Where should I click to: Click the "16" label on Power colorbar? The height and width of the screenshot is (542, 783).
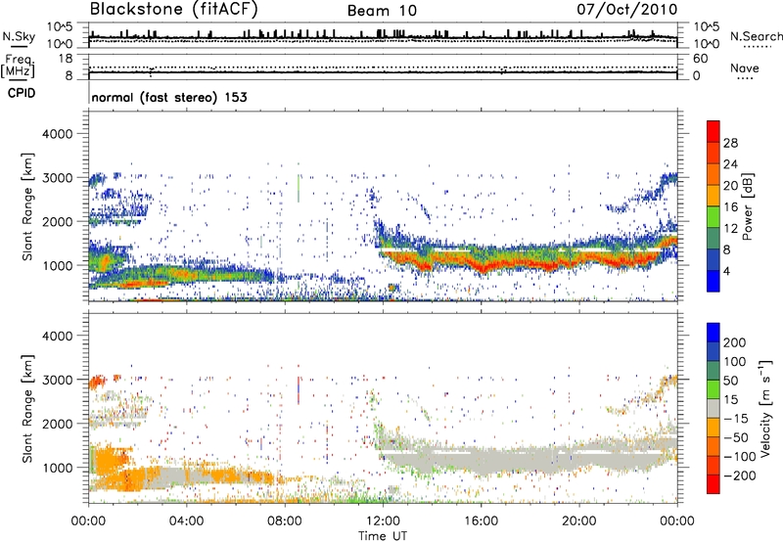coord(730,206)
